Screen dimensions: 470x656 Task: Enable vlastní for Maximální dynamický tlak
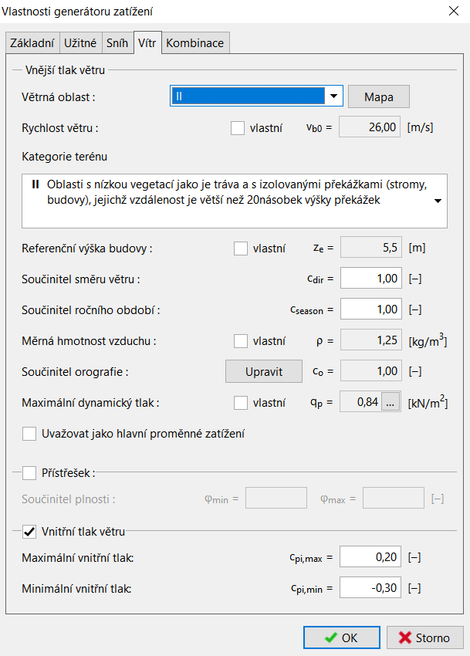click(241, 403)
